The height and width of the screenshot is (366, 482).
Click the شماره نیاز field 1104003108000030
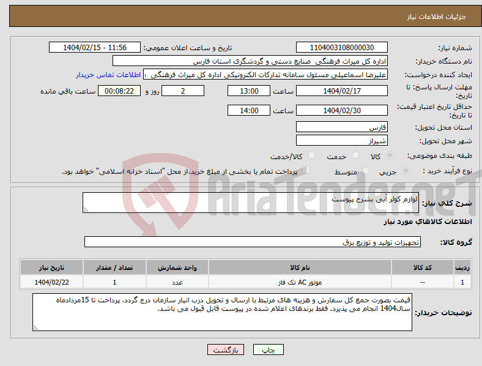341,47
